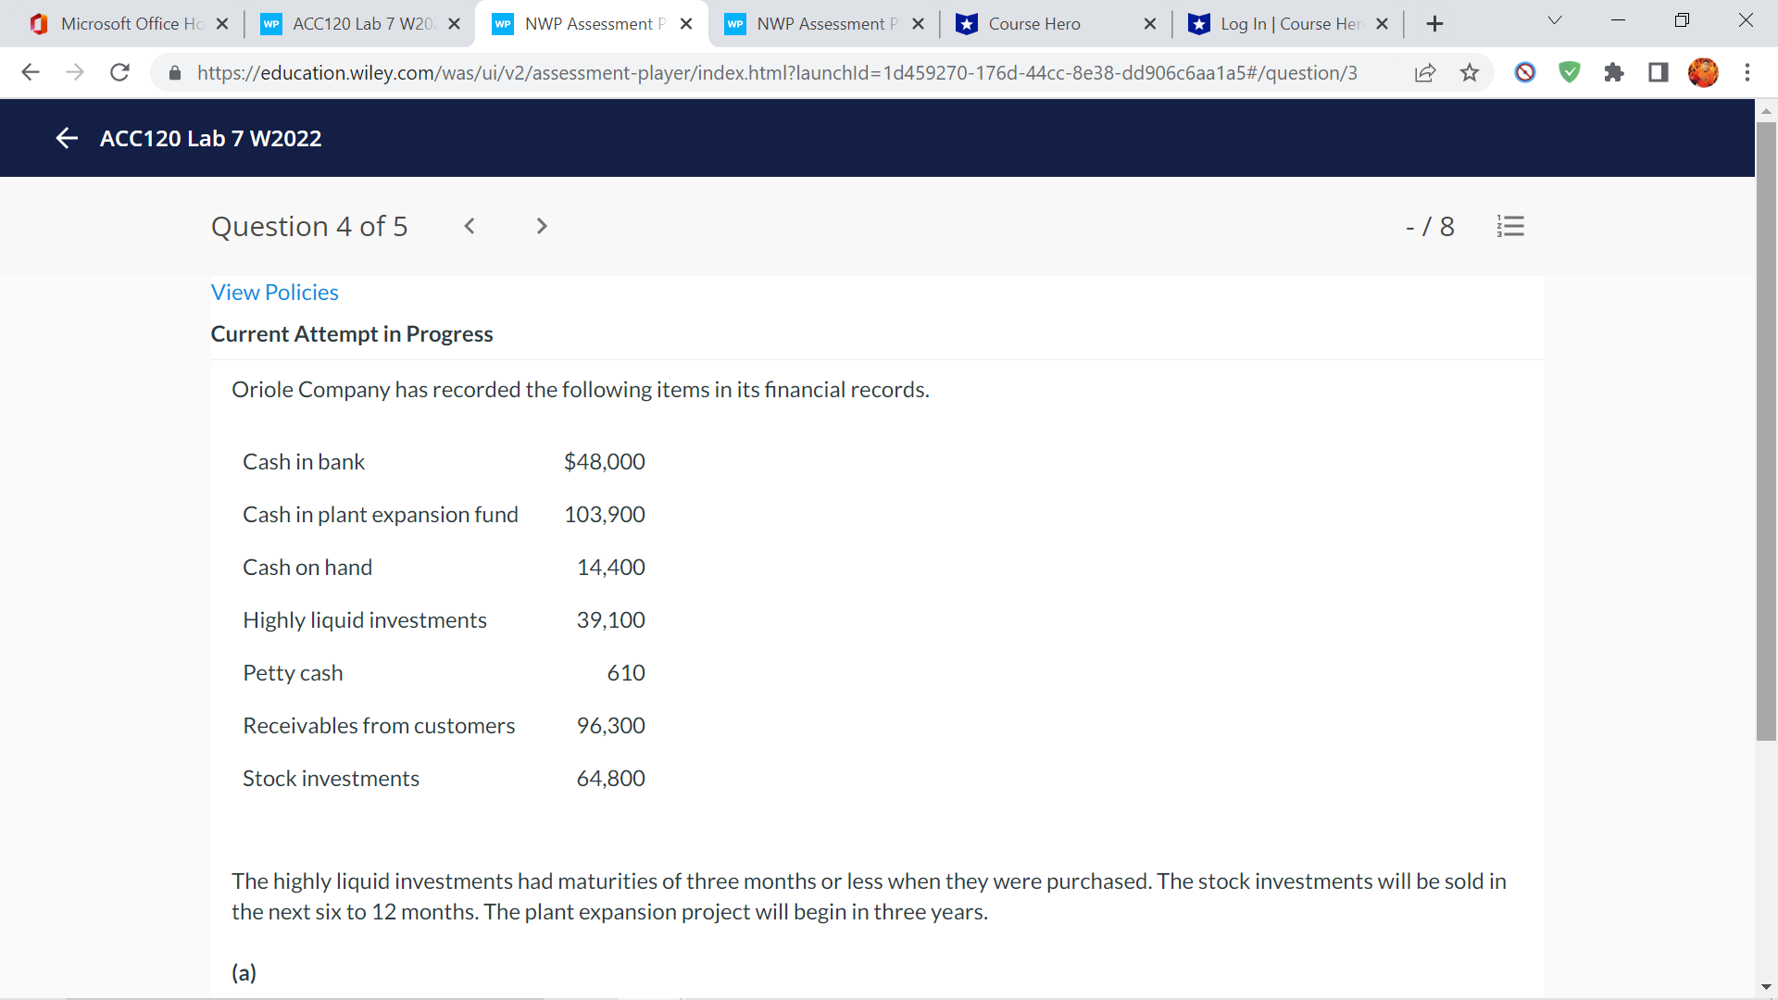Open the View Policies link
This screenshot has height=1000, width=1778.
274,292
